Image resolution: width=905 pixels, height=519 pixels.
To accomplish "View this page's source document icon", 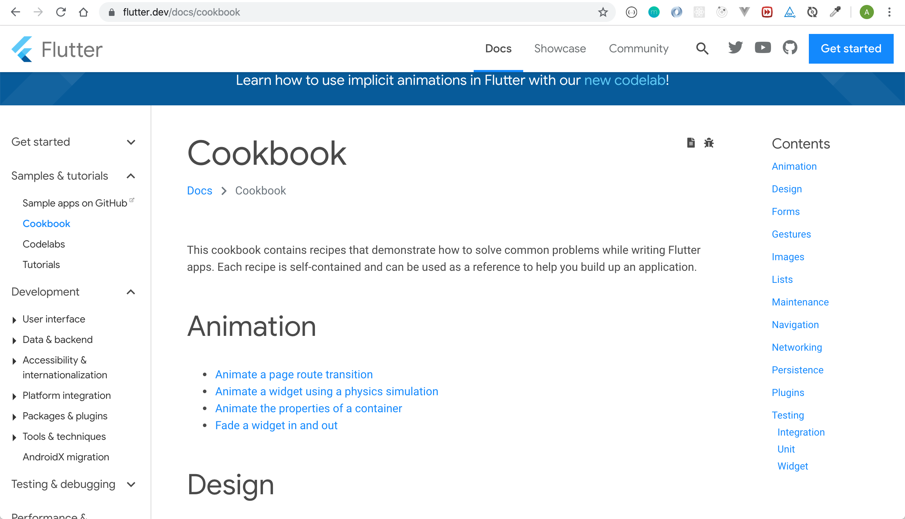I will [691, 142].
